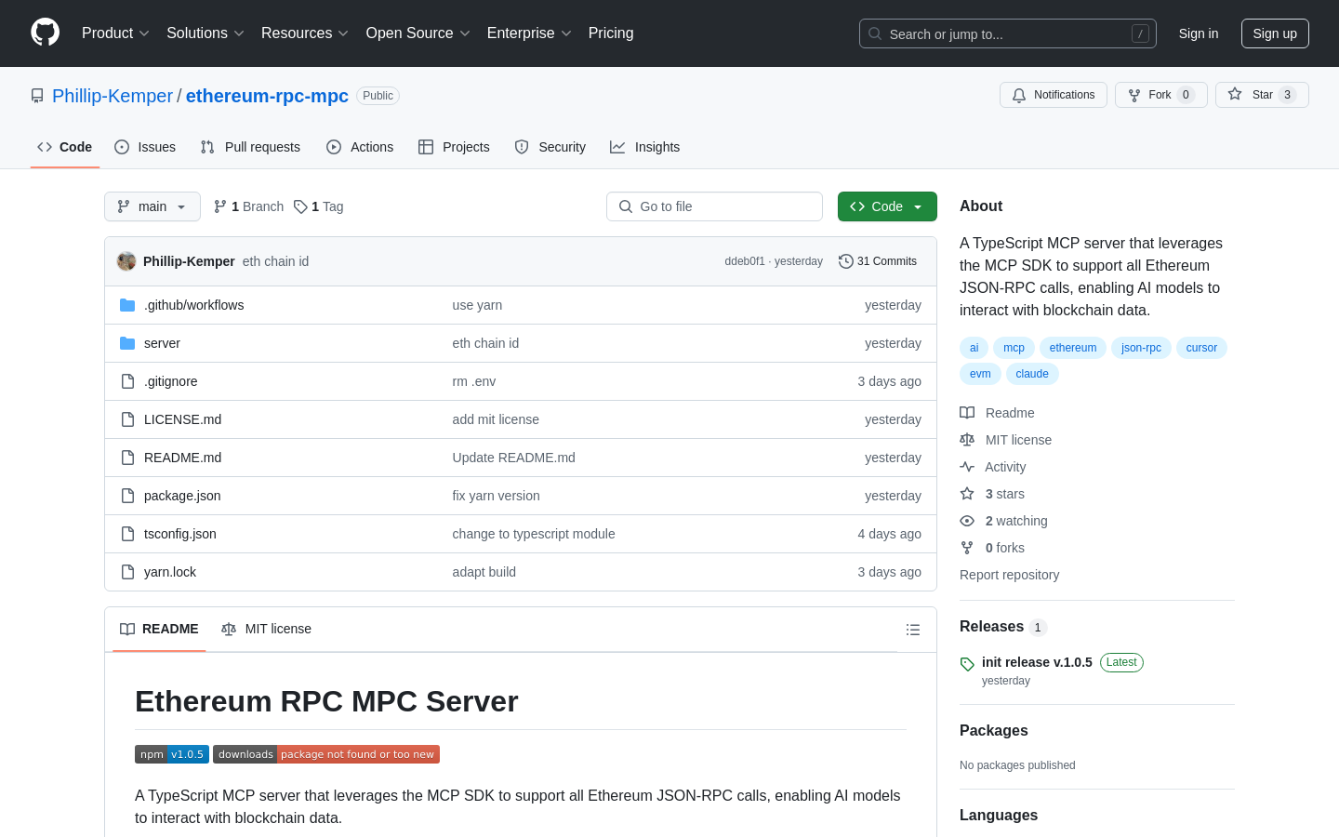1339x837 pixels.
Task: Open the README.md file
Action: click(182, 458)
